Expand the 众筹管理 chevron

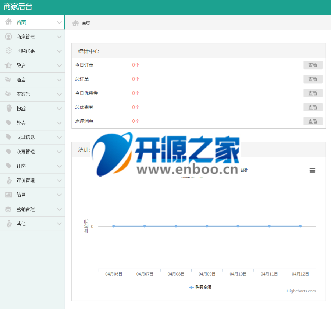pos(59,152)
